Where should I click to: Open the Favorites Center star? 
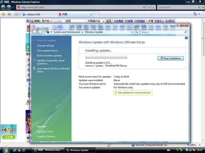3,14
